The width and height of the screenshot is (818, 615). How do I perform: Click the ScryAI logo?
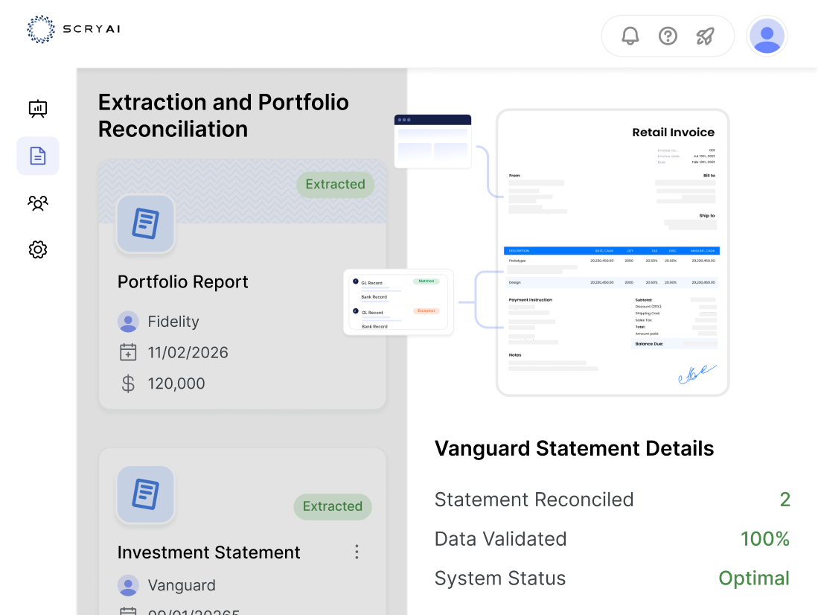click(74, 29)
